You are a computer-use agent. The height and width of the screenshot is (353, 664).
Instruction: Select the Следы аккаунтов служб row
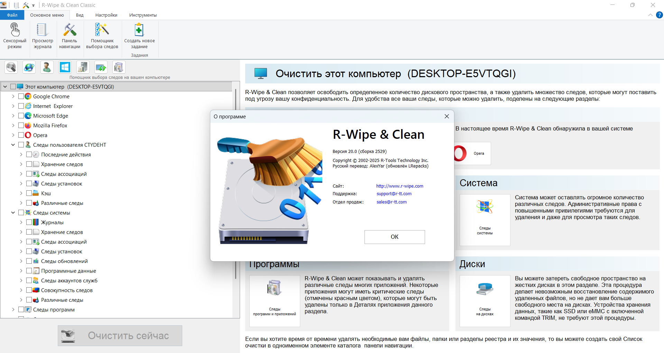(69, 280)
